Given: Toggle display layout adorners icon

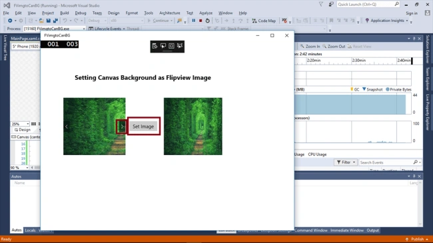Looking at the screenshot, I should pyautogui.click(x=171, y=46).
